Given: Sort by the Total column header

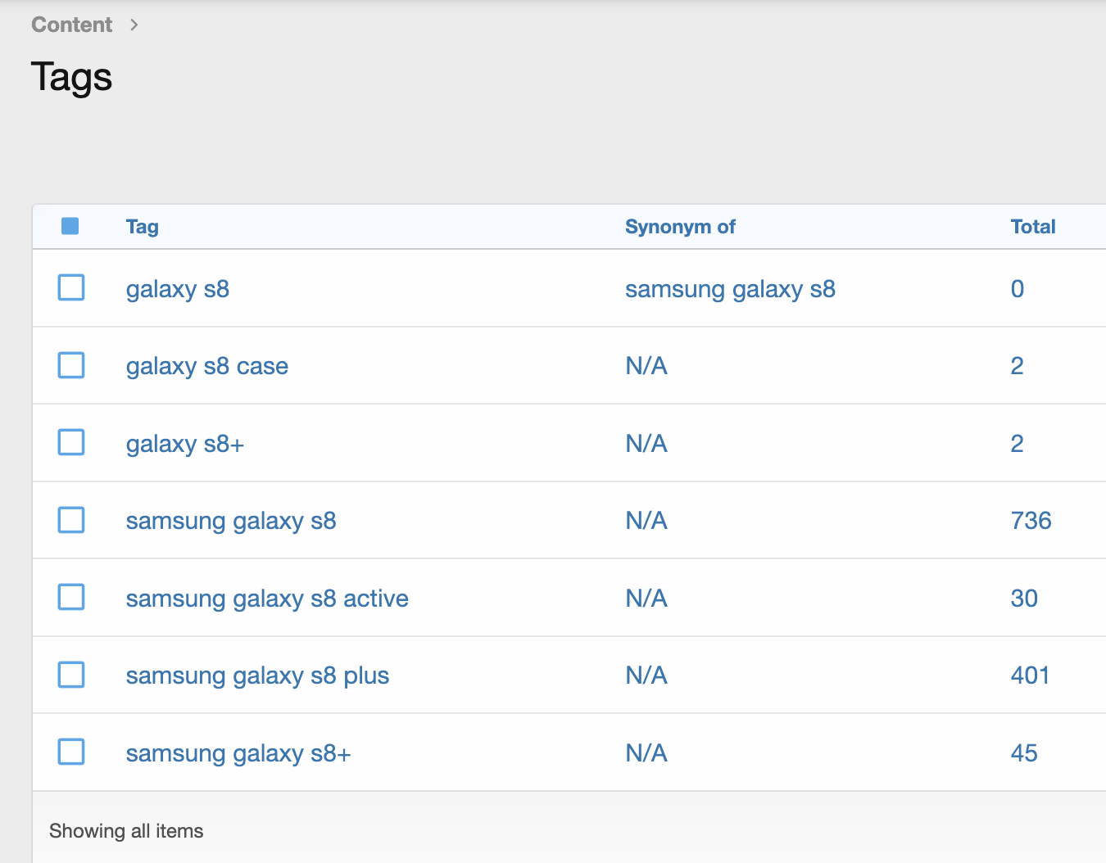Looking at the screenshot, I should [x=1033, y=227].
